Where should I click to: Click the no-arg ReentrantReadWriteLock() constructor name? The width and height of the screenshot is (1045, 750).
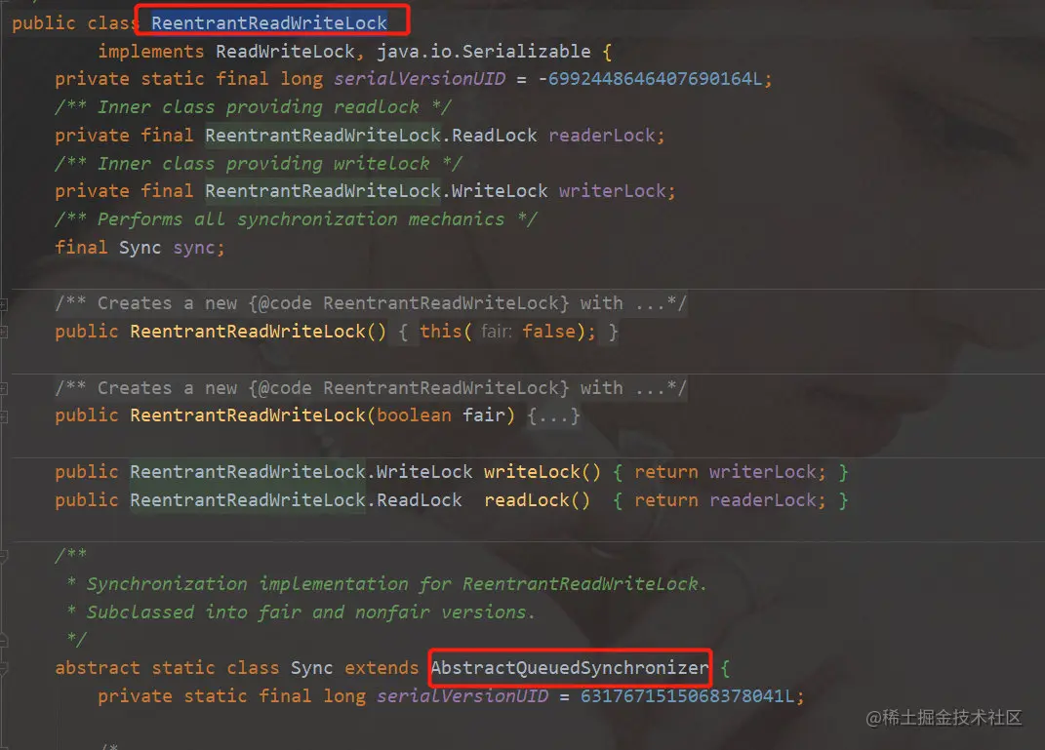247,331
